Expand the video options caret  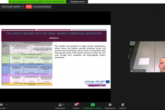click(x=7, y=105)
